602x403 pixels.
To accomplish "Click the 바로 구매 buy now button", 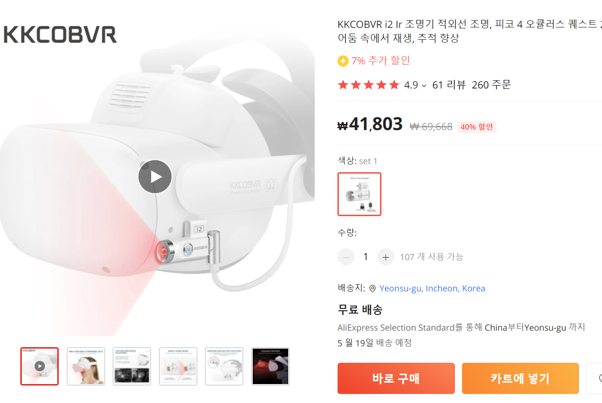I will (x=396, y=378).
